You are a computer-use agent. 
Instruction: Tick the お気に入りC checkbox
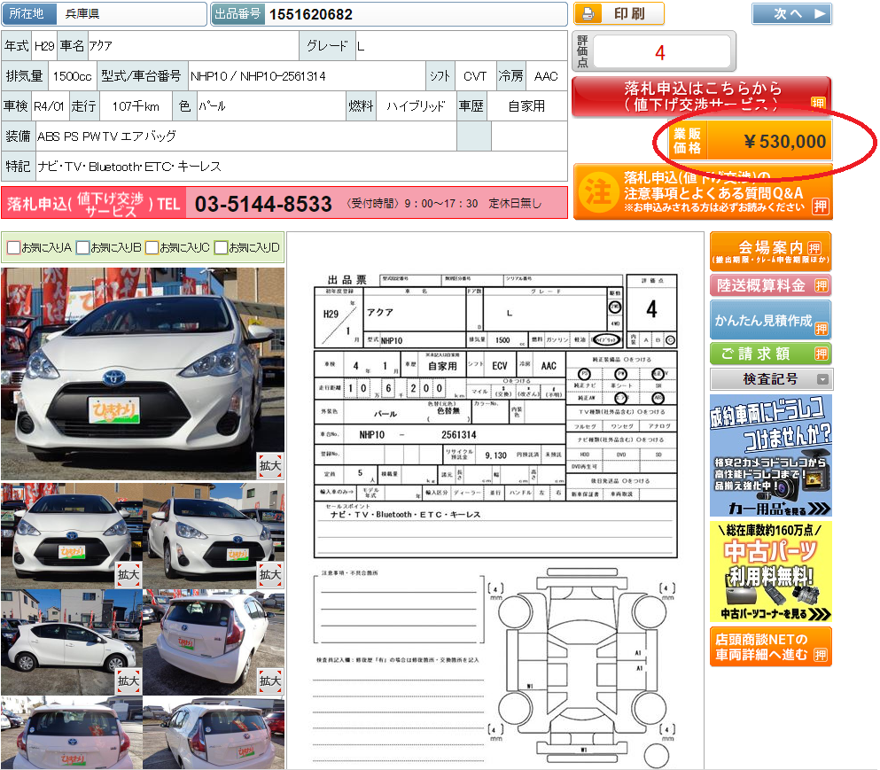coord(152,247)
